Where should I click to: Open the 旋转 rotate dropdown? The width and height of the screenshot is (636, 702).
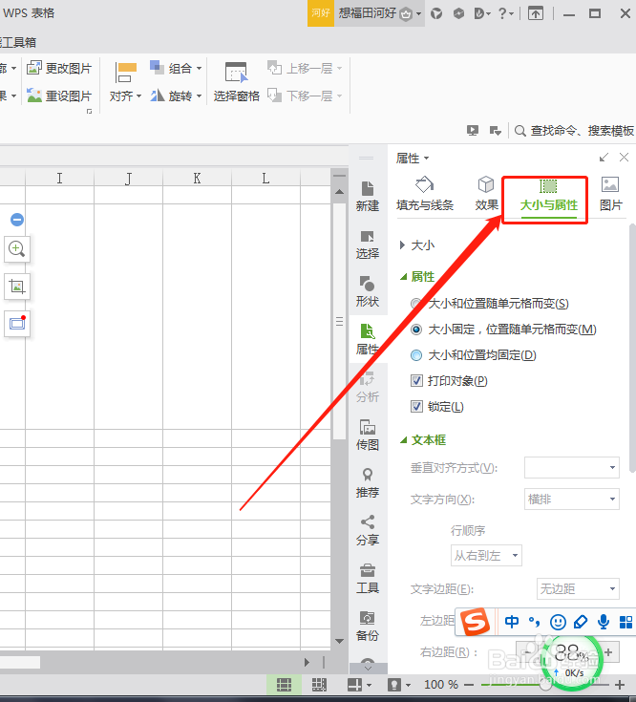click(176, 96)
